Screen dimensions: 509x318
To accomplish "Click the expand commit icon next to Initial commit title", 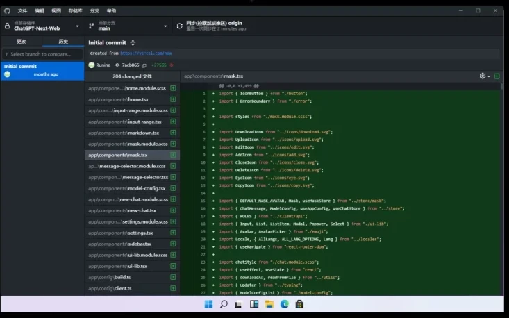I will [133, 42].
